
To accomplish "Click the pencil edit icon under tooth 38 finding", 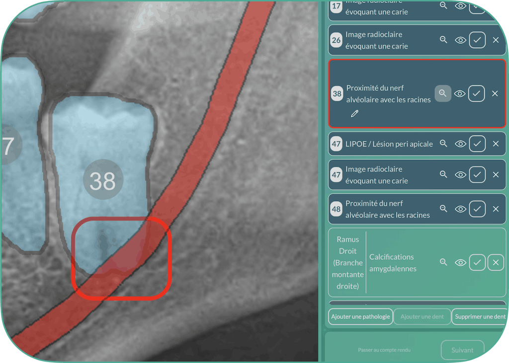I will tap(354, 114).
